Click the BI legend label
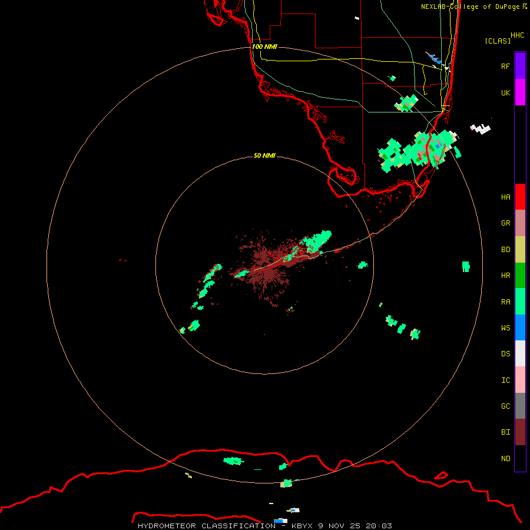This screenshot has height=530, width=530. coord(505,432)
